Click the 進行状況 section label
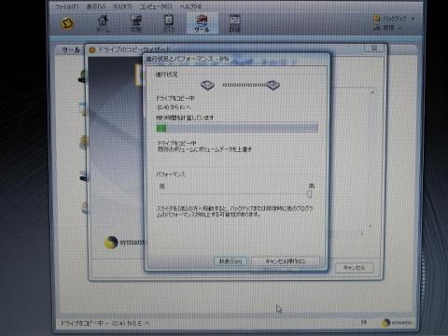Image resolution: width=448 pixels, height=336 pixels. pyautogui.click(x=166, y=75)
